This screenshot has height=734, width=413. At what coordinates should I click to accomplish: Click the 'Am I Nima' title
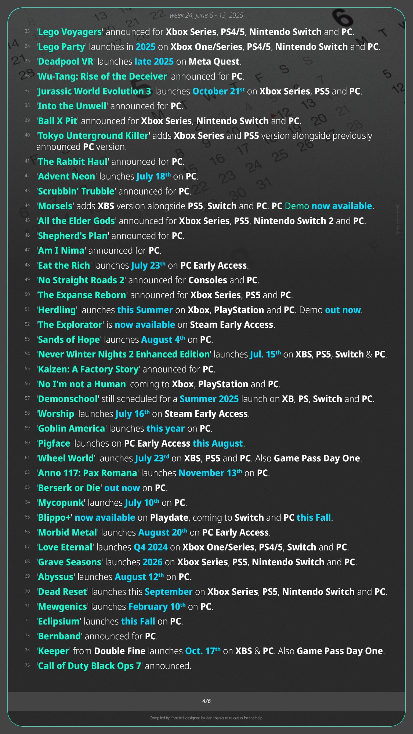(61, 251)
